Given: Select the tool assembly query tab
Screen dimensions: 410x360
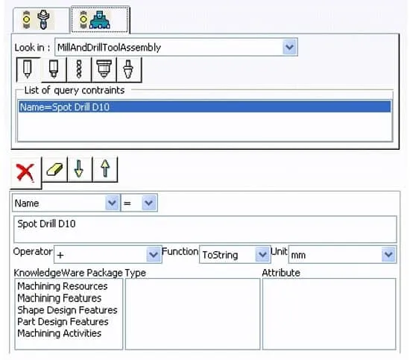Looking at the screenshot, I should [100, 20].
